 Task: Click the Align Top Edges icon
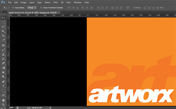tap(69, 8)
